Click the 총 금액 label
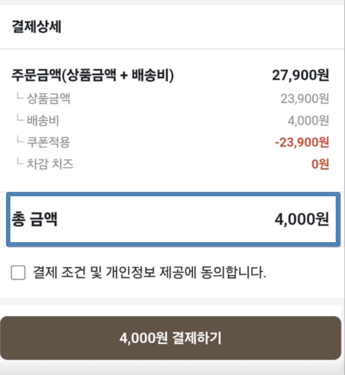This screenshot has height=375, width=345. [34, 220]
